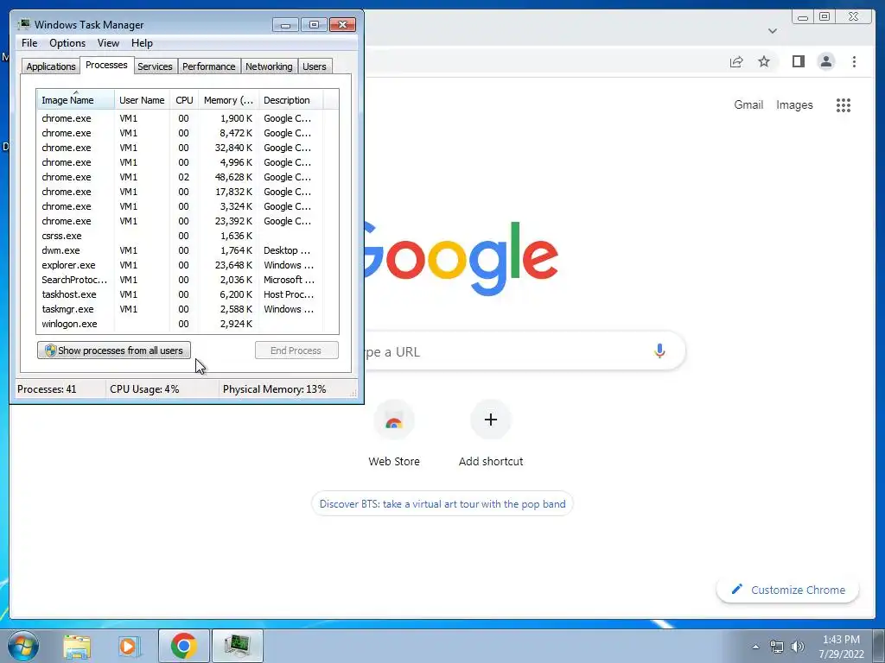Click the End Process button
The height and width of the screenshot is (663, 885).
pos(296,350)
